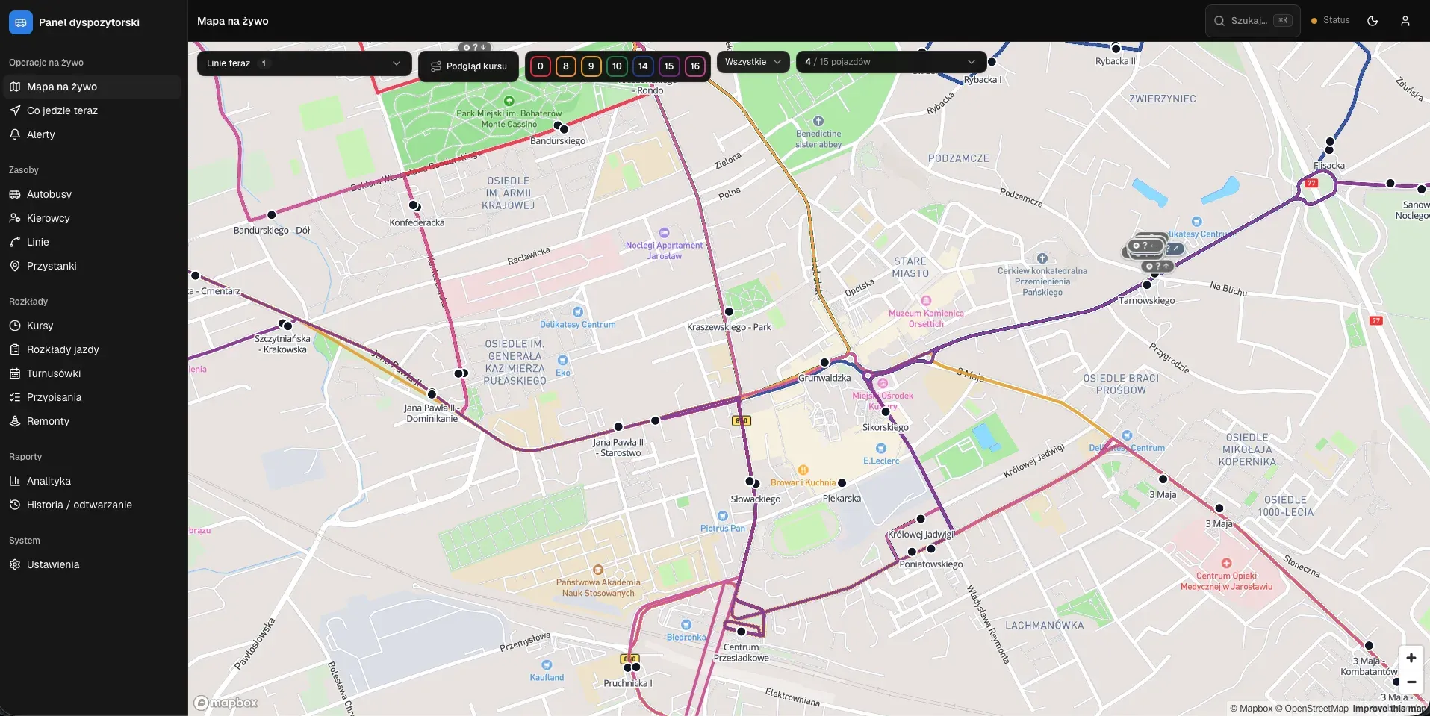Toggle line 9 filter chip

(x=591, y=66)
